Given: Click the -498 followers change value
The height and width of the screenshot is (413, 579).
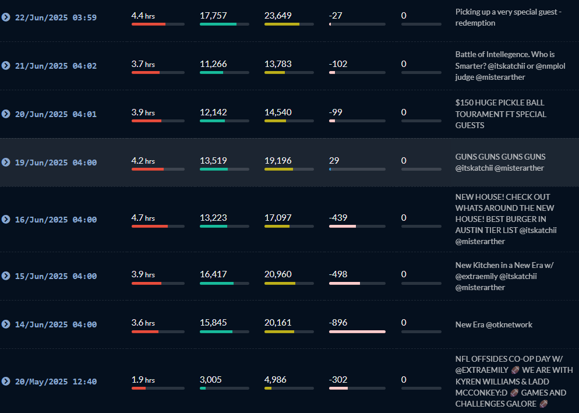Looking at the screenshot, I should pos(338,274).
